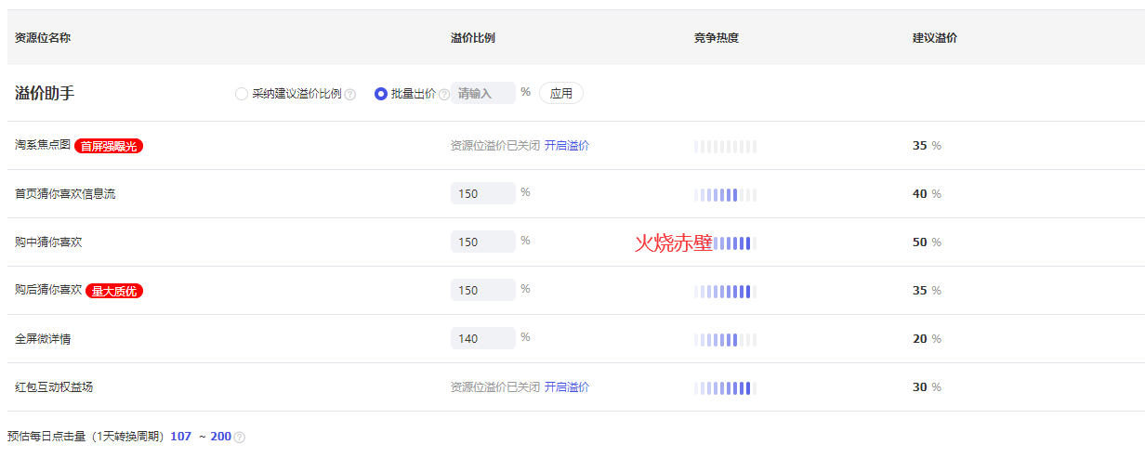The width and height of the screenshot is (1145, 458).
Task: Click the 首页猜你喜欢信息流 row name
Action: (x=65, y=194)
